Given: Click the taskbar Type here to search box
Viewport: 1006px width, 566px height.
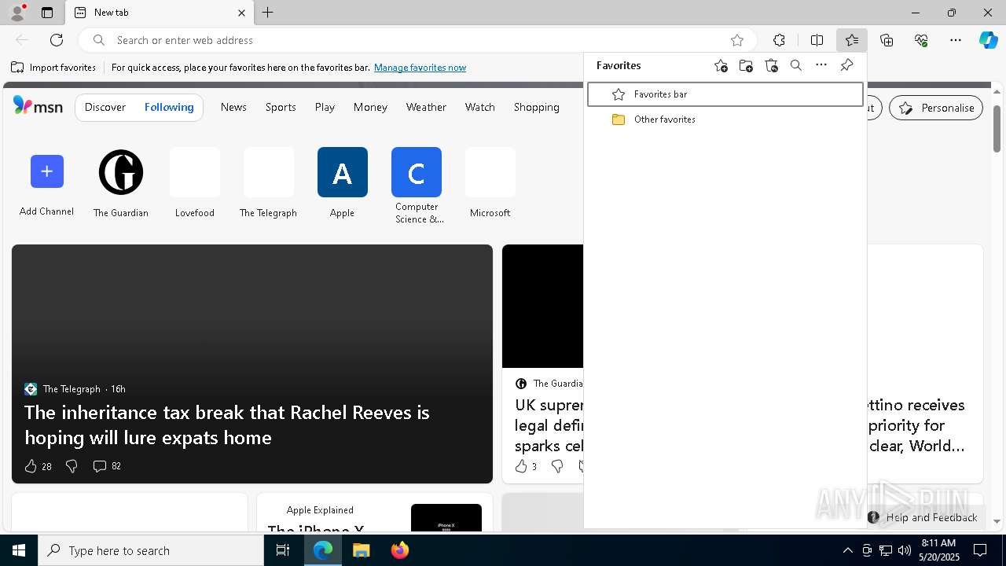Looking at the screenshot, I should 151,550.
